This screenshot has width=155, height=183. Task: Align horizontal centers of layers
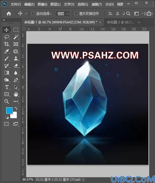(x=117, y=14)
